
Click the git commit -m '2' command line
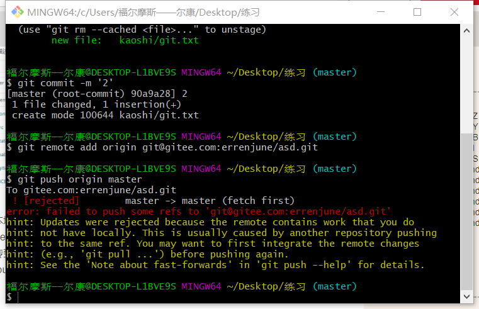(60, 83)
